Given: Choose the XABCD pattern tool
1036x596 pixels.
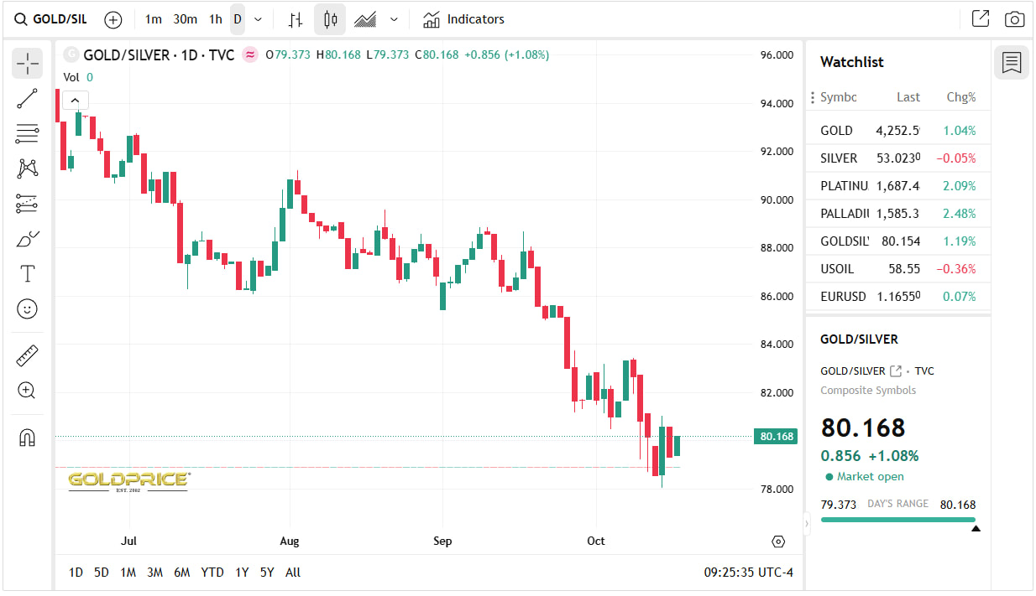Looking at the screenshot, I should tap(27, 168).
